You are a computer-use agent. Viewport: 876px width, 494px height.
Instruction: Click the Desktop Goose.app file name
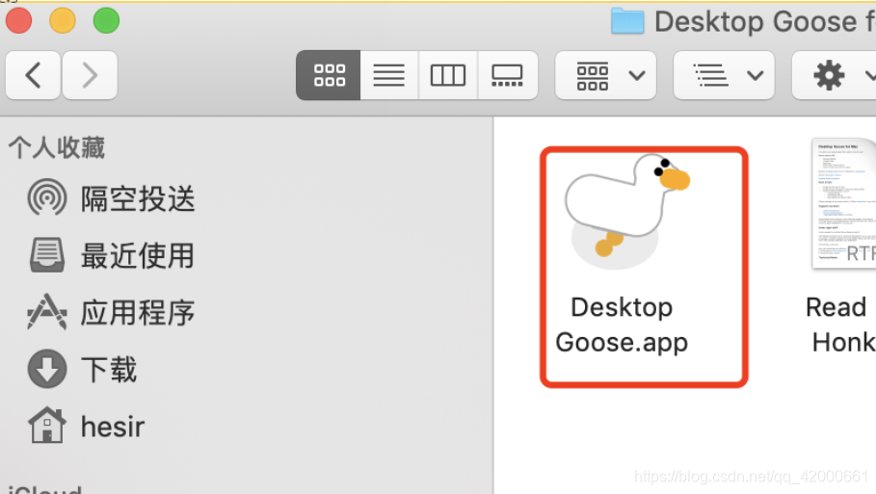click(x=622, y=325)
